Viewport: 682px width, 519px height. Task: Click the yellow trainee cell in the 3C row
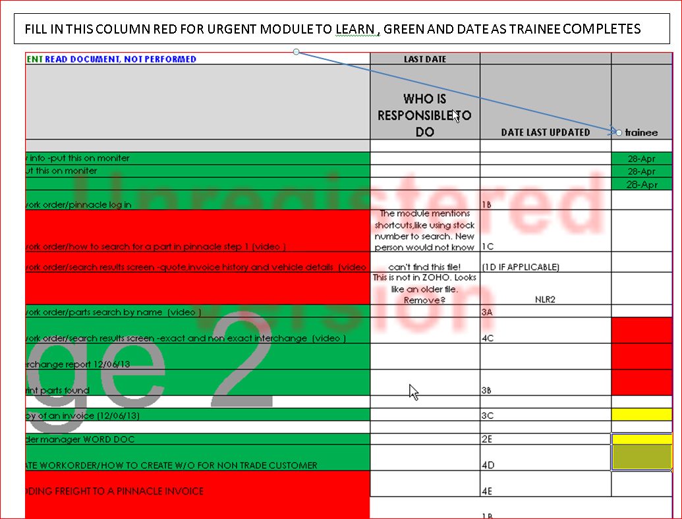click(x=641, y=415)
